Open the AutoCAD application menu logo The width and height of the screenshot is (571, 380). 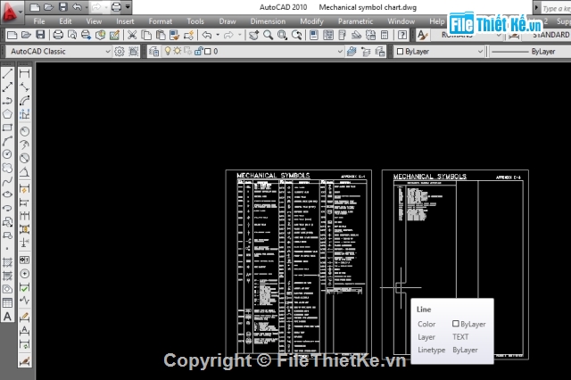pos(11,12)
